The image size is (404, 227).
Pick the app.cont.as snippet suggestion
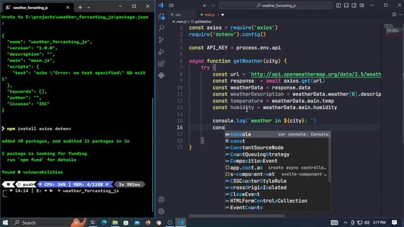click(x=278, y=168)
